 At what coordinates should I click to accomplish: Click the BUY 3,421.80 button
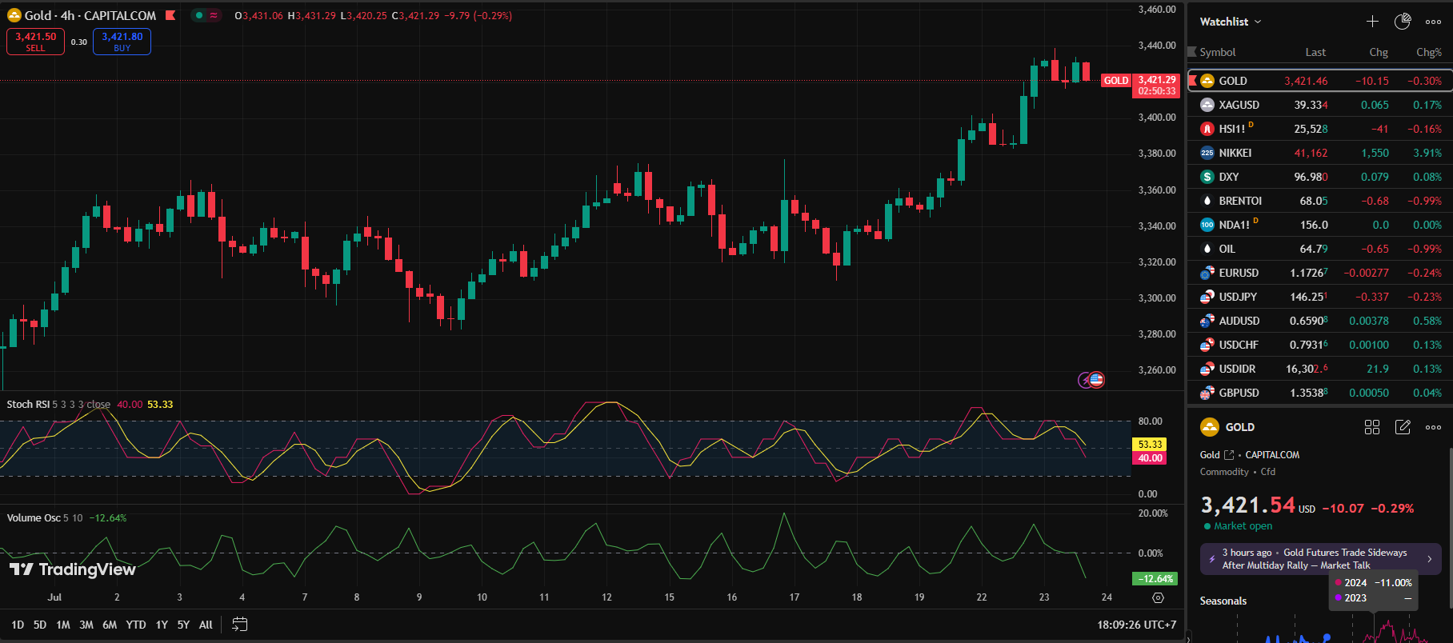(122, 42)
